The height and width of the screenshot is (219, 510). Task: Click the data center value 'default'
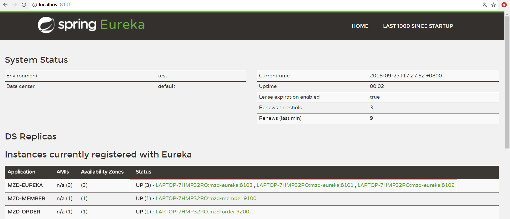pos(167,86)
